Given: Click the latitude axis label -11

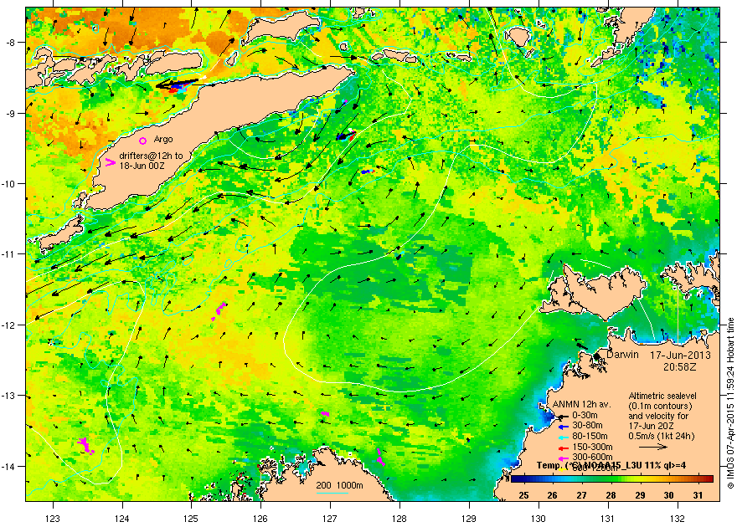Looking at the screenshot, I should pyautogui.click(x=9, y=253).
